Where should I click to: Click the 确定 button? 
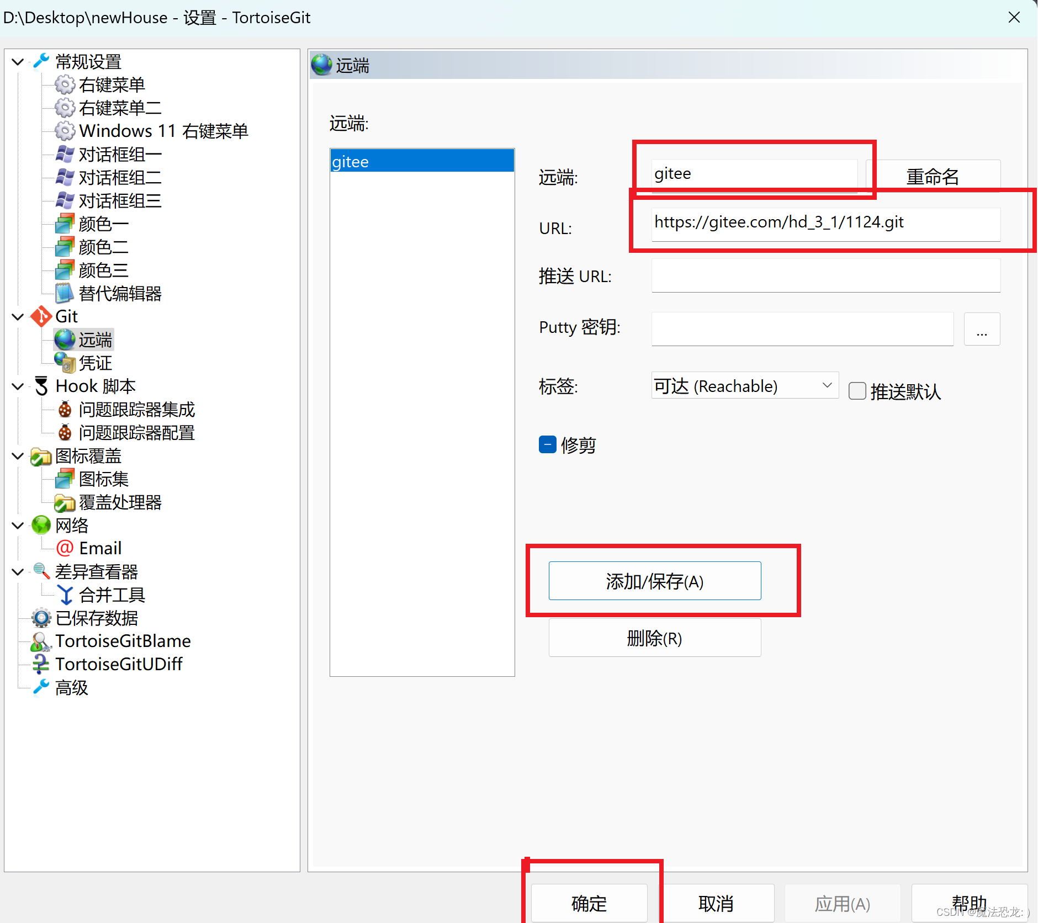pos(589,903)
